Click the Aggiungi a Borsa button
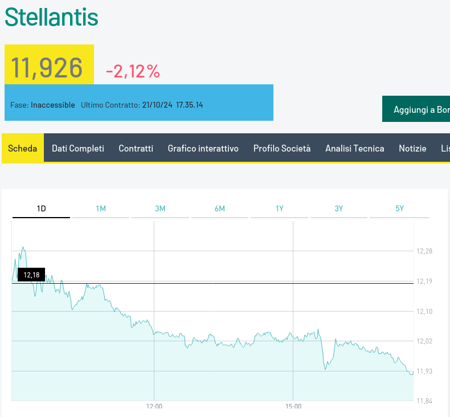 416,109
